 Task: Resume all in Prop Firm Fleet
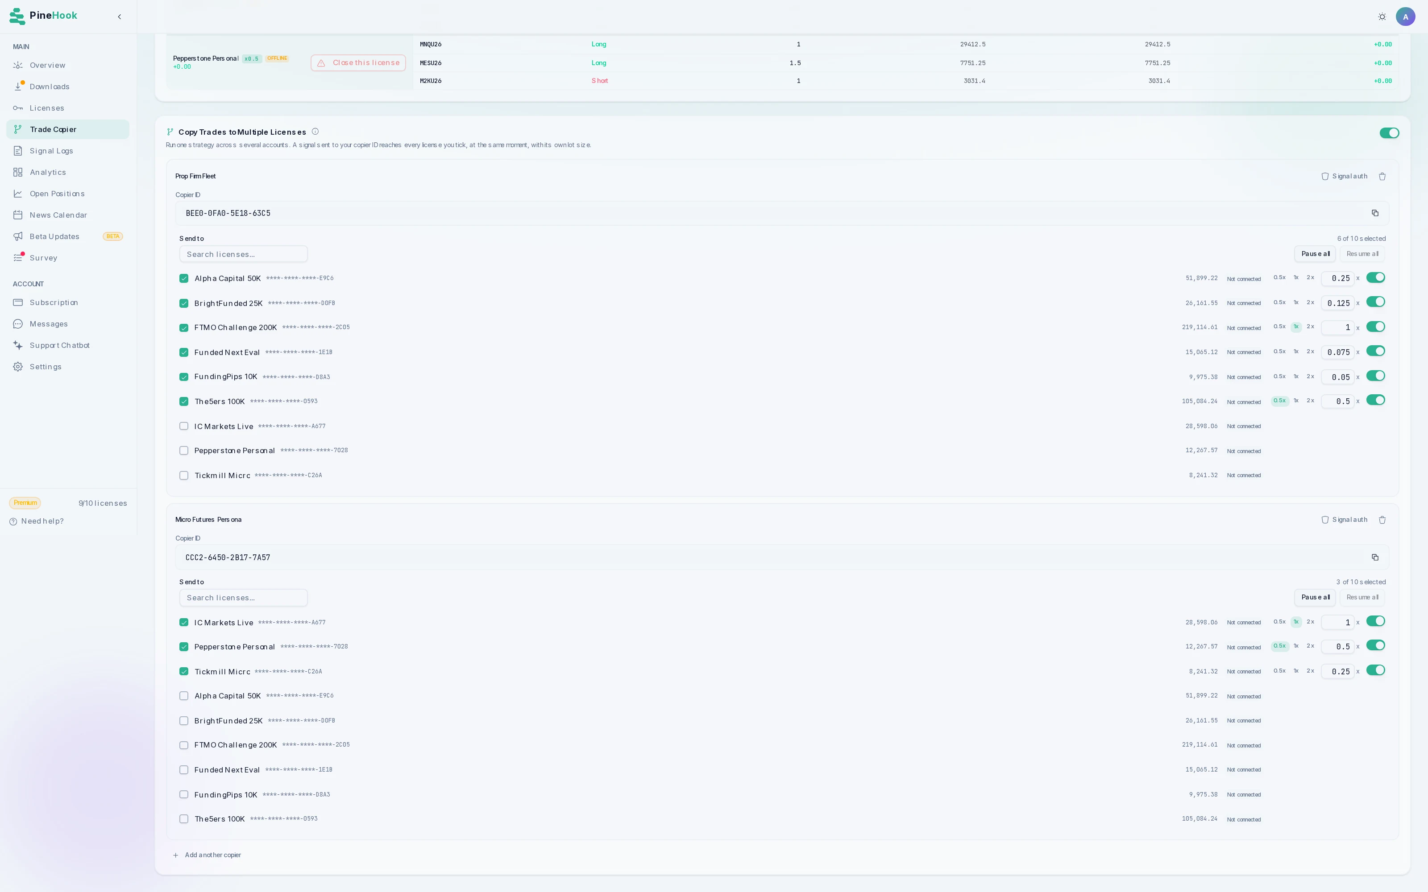[x=1362, y=254]
